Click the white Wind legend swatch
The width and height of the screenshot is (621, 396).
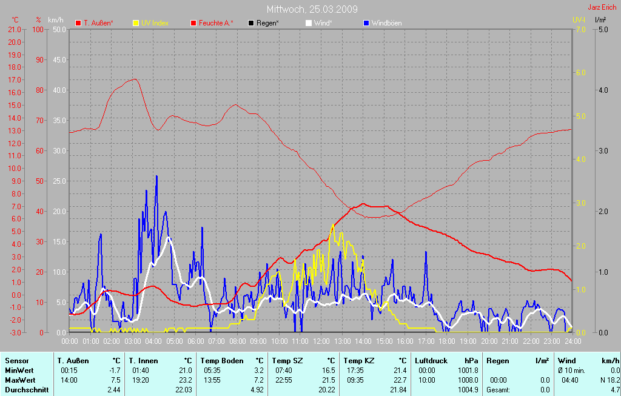[308, 23]
